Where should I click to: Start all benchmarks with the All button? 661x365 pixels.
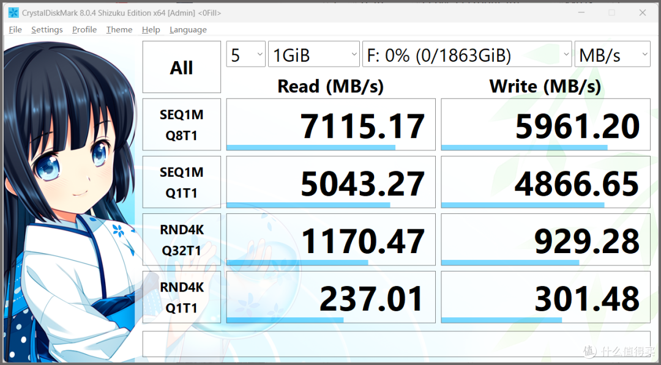[181, 67]
